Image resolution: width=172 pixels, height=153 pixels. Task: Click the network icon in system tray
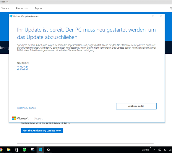click(x=171, y=150)
